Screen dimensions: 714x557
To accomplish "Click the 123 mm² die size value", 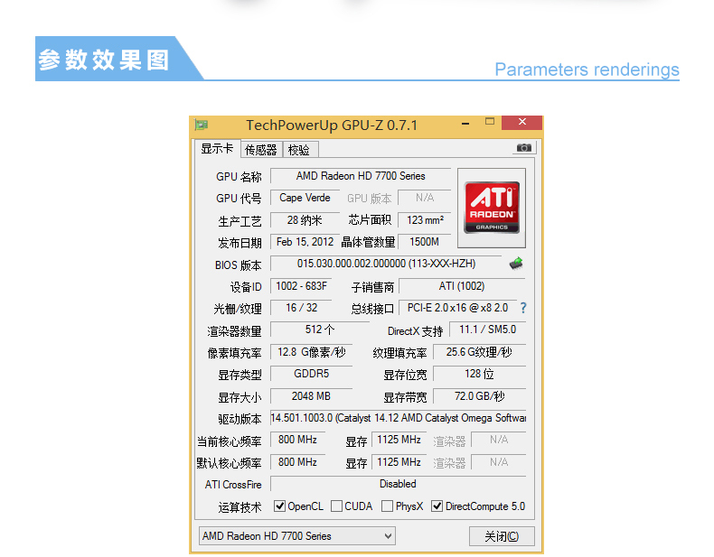I will (x=425, y=220).
